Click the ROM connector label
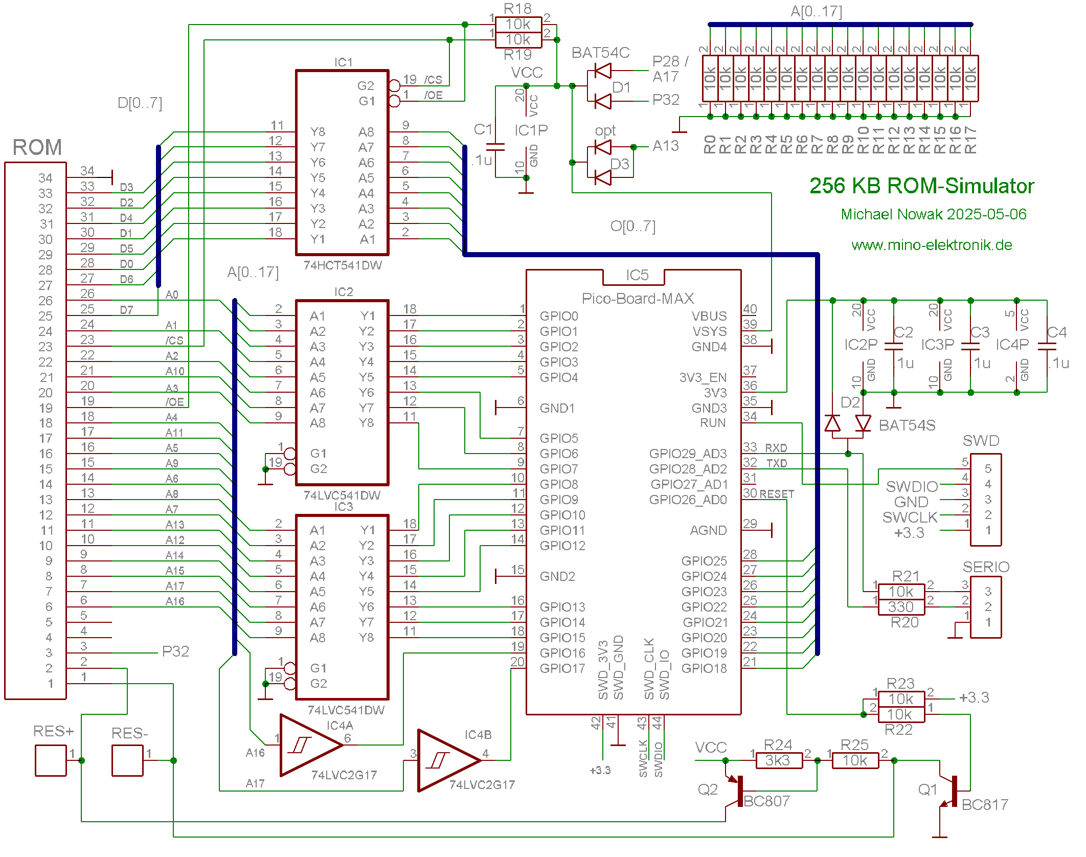The width and height of the screenshot is (1086, 857). pyautogui.click(x=37, y=147)
